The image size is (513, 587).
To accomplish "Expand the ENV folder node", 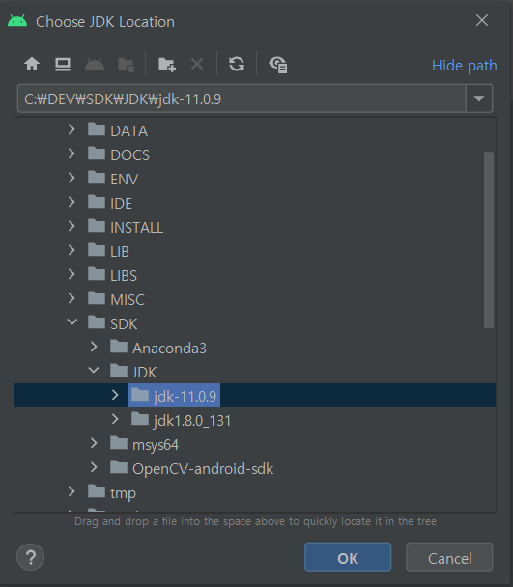I will (x=71, y=178).
